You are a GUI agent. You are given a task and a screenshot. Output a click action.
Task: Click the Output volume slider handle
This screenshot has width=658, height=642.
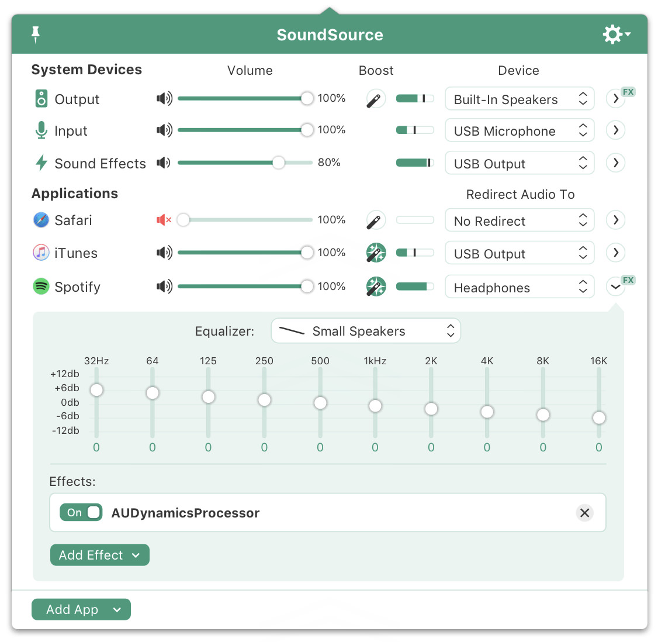pyautogui.click(x=307, y=98)
